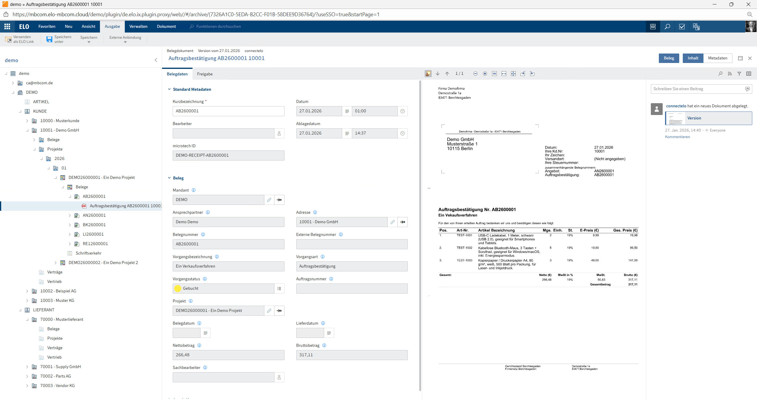Viewport: 757px width, 400px height.
Task: Open the Neu ribbon tab
Action: (x=69, y=27)
